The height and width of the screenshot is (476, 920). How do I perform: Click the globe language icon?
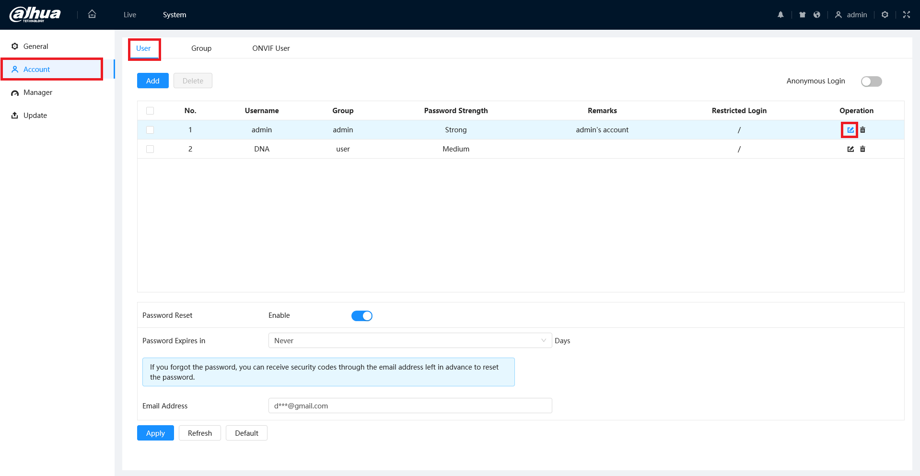point(816,15)
